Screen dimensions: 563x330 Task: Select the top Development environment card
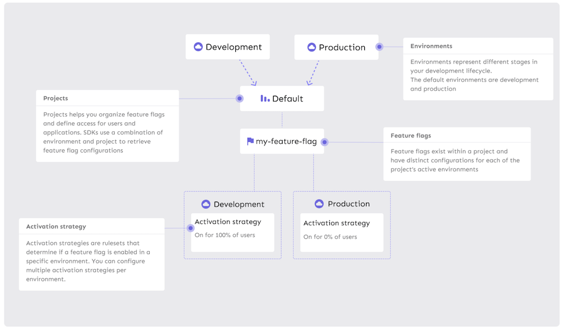pyautogui.click(x=227, y=47)
